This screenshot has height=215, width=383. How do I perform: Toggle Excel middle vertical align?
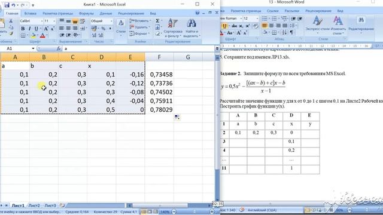(68, 21)
